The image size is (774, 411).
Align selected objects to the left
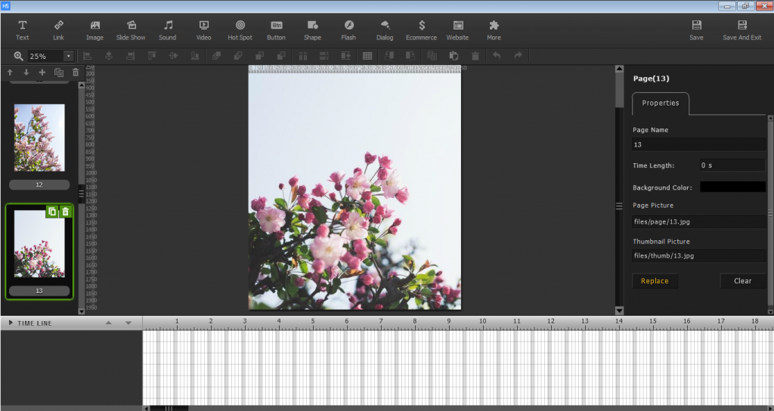pos(87,56)
